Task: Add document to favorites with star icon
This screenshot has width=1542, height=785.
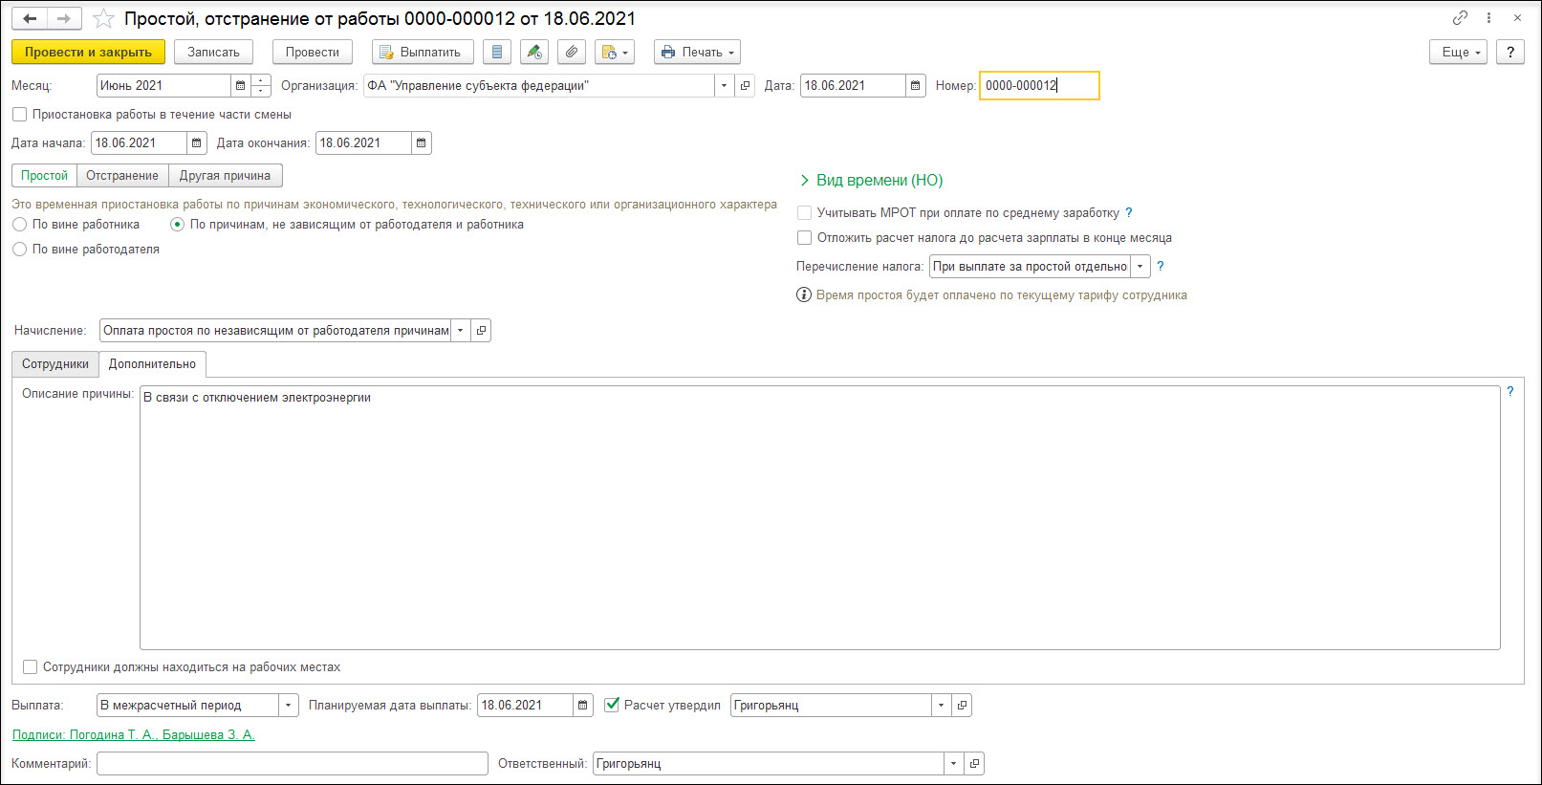Action: tap(103, 19)
